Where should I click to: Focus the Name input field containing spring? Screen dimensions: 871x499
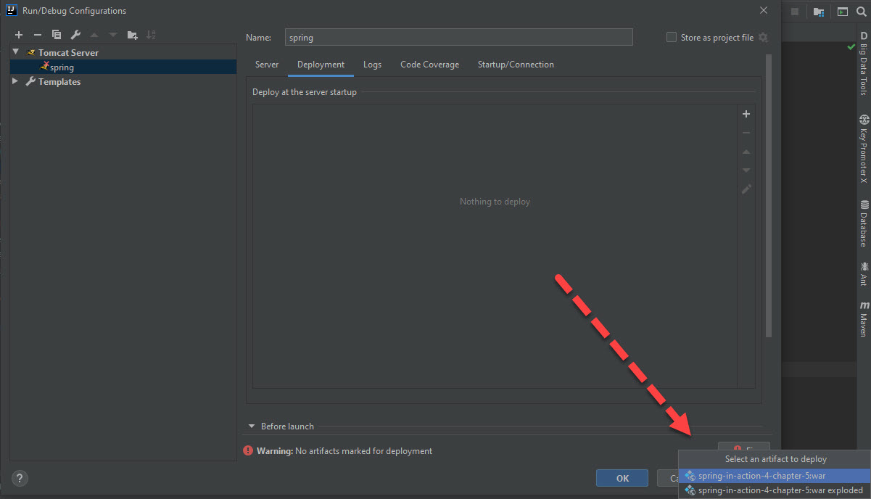458,37
